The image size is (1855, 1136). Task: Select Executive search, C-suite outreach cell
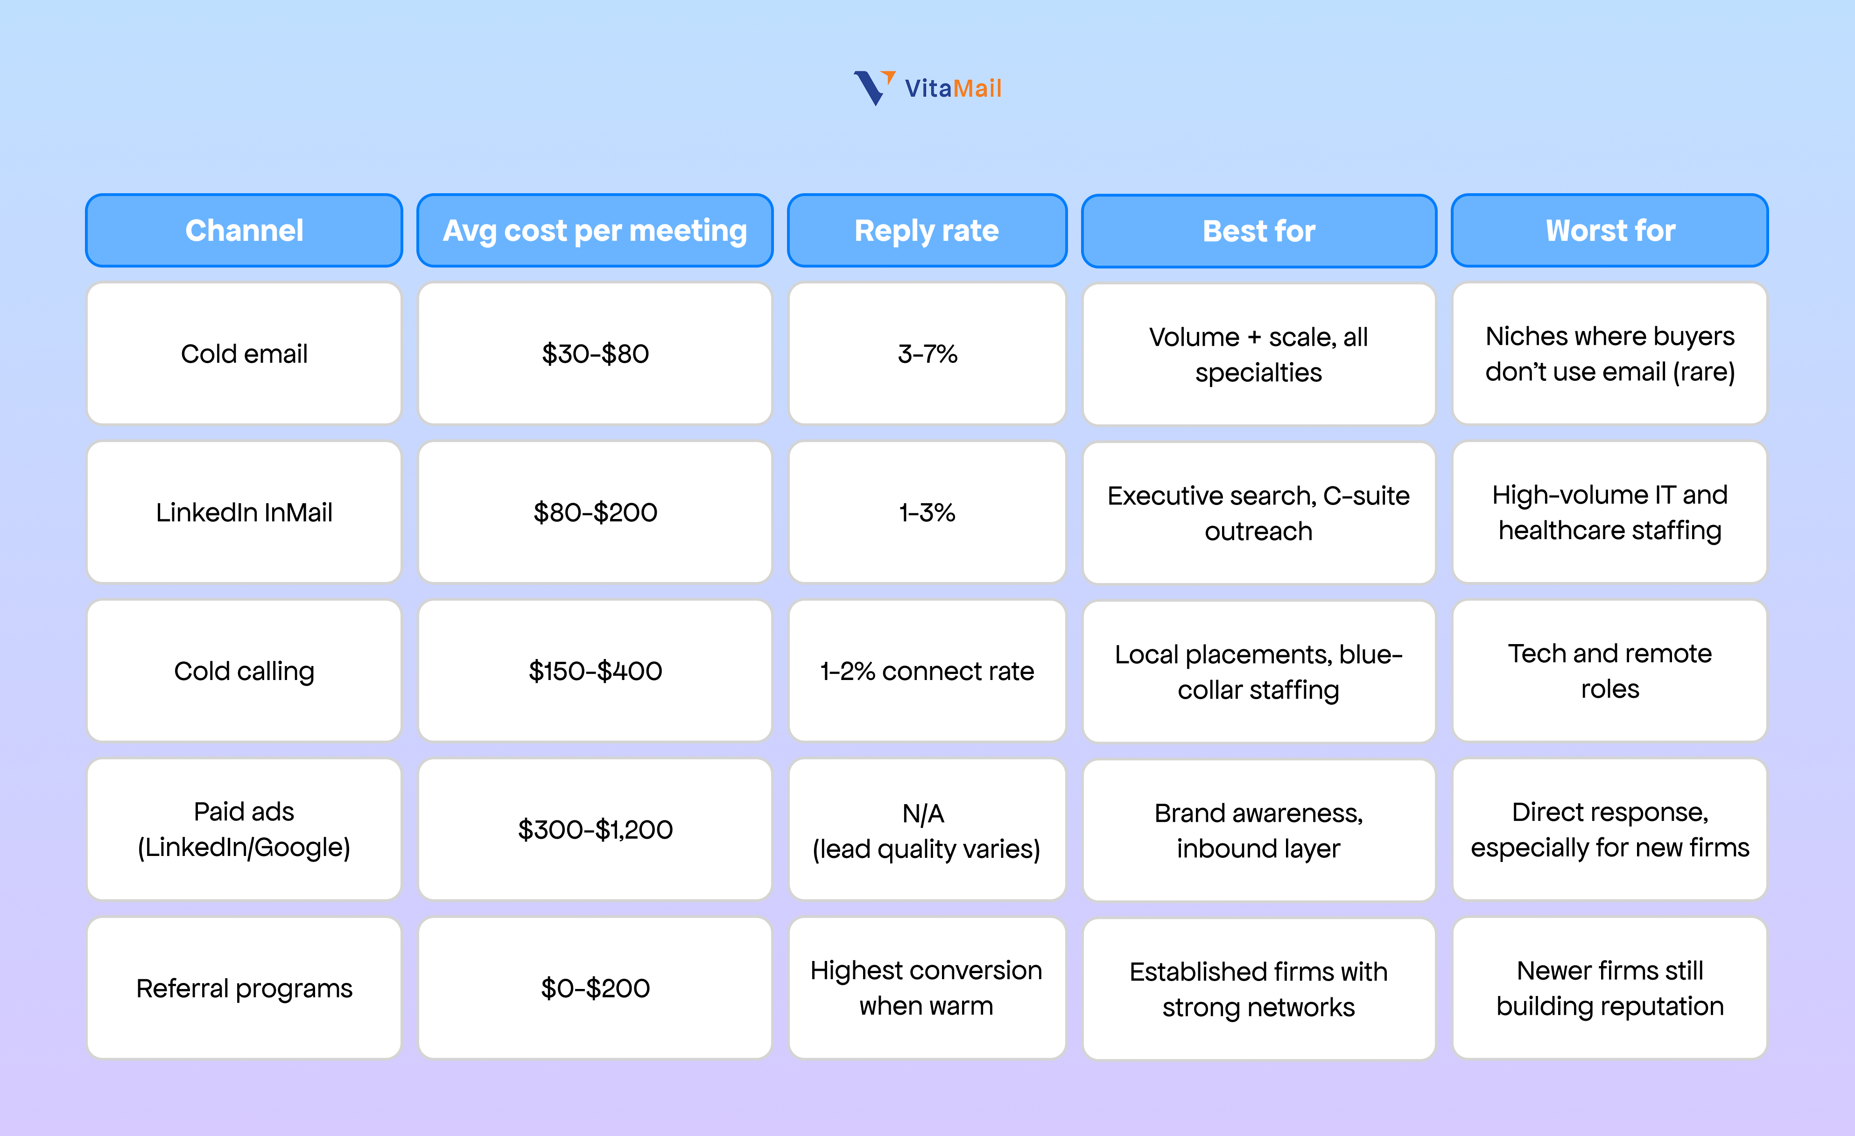(x=1259, y=513)
